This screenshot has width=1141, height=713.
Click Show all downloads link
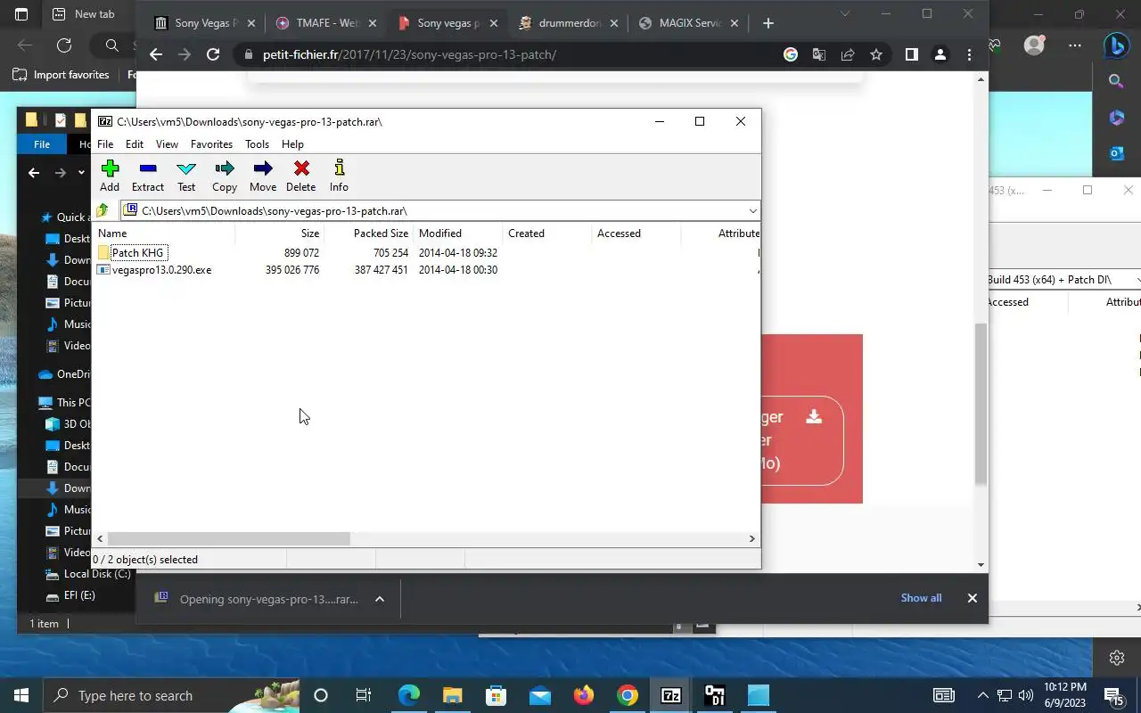pos(921,598)
